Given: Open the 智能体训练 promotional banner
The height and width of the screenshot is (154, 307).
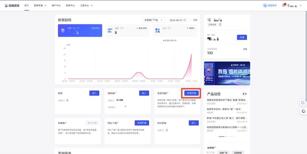Looking at the screenshot, I should 227,73.
